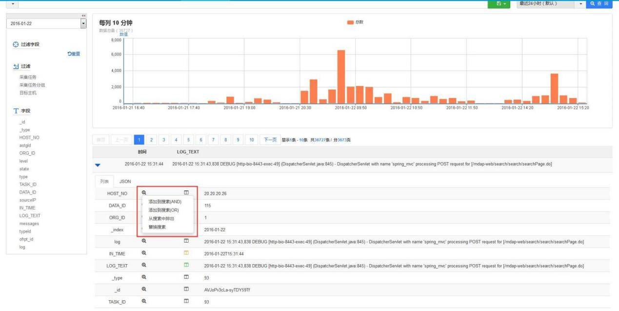Image resolution: width=619 pixels, height=311 pixels.
Task: Click the magnifier icon in the log row
Action: 144,241
